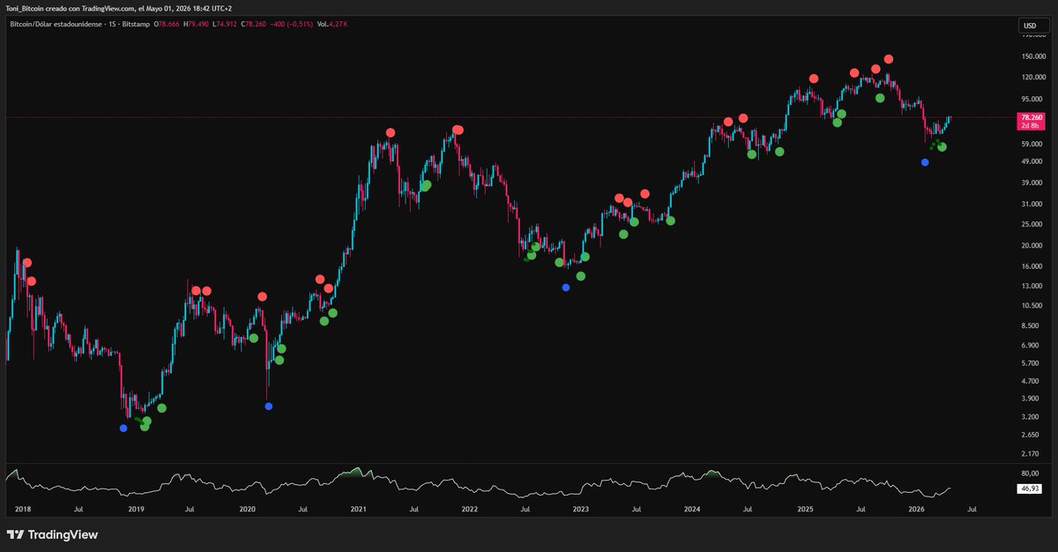Viewport: 1058px width, 552px height.
Task: Click the 2.650 price axis label
Action: point(1030,435)
